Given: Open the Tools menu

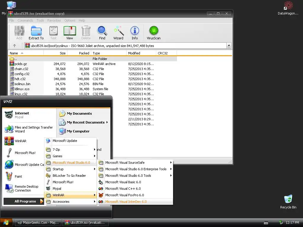Looking at the screenshot, I should [x=40, y=20].
